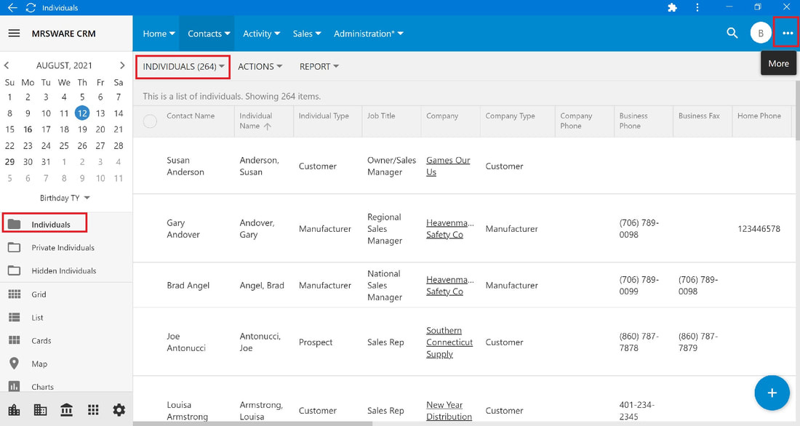Open the vertical dots browser menu
The height and width of the screenshot is (426, 800).
click(x=697, y=8)
